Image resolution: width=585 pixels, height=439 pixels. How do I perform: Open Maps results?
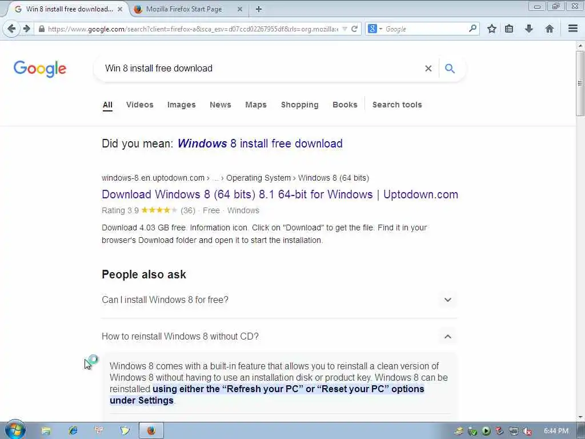click(x=256, y=105)
